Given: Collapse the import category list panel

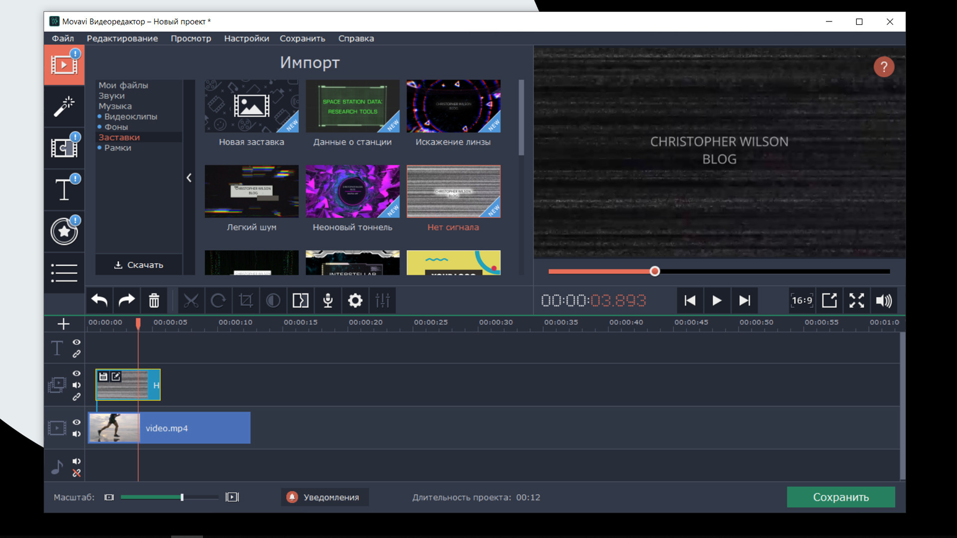Looking at the screenshot, I should point(189,178).
